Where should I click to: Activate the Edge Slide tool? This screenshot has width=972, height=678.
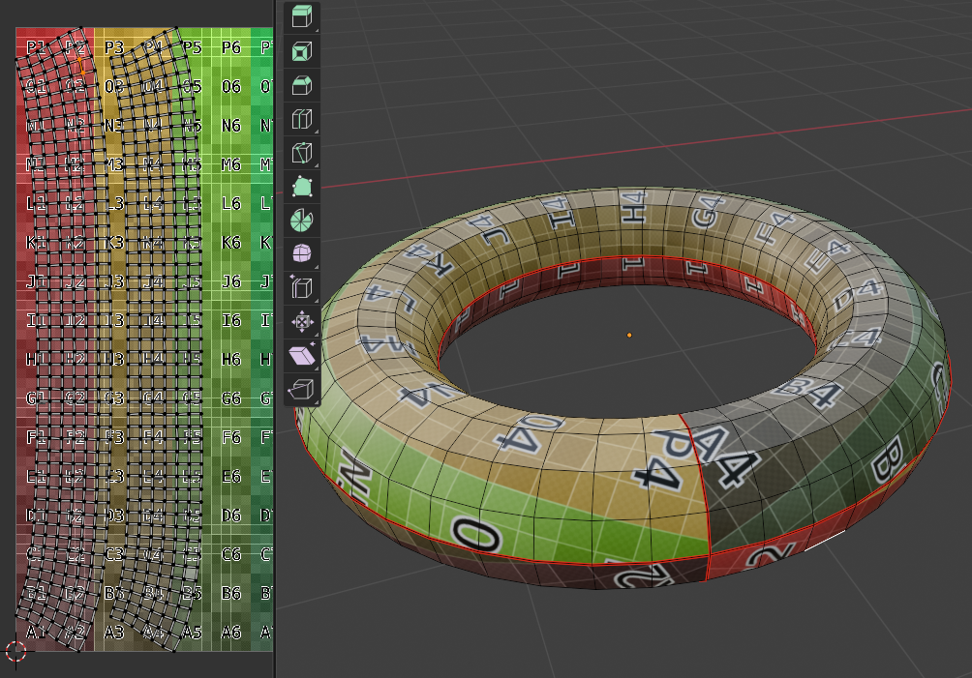(x=302, y=288)
